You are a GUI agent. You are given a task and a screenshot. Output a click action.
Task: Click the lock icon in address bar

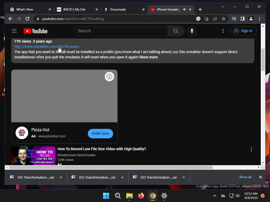click(38, 19)
